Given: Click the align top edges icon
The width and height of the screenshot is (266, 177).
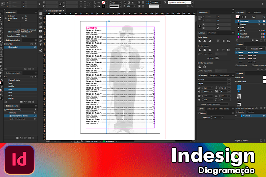Looking at the screenshot, I should (218, 41).
